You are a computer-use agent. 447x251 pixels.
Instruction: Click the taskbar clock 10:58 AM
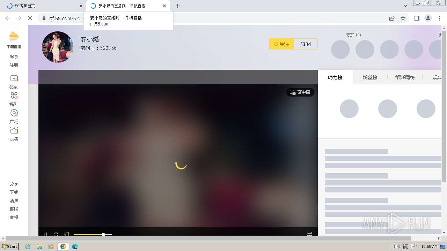429,246
